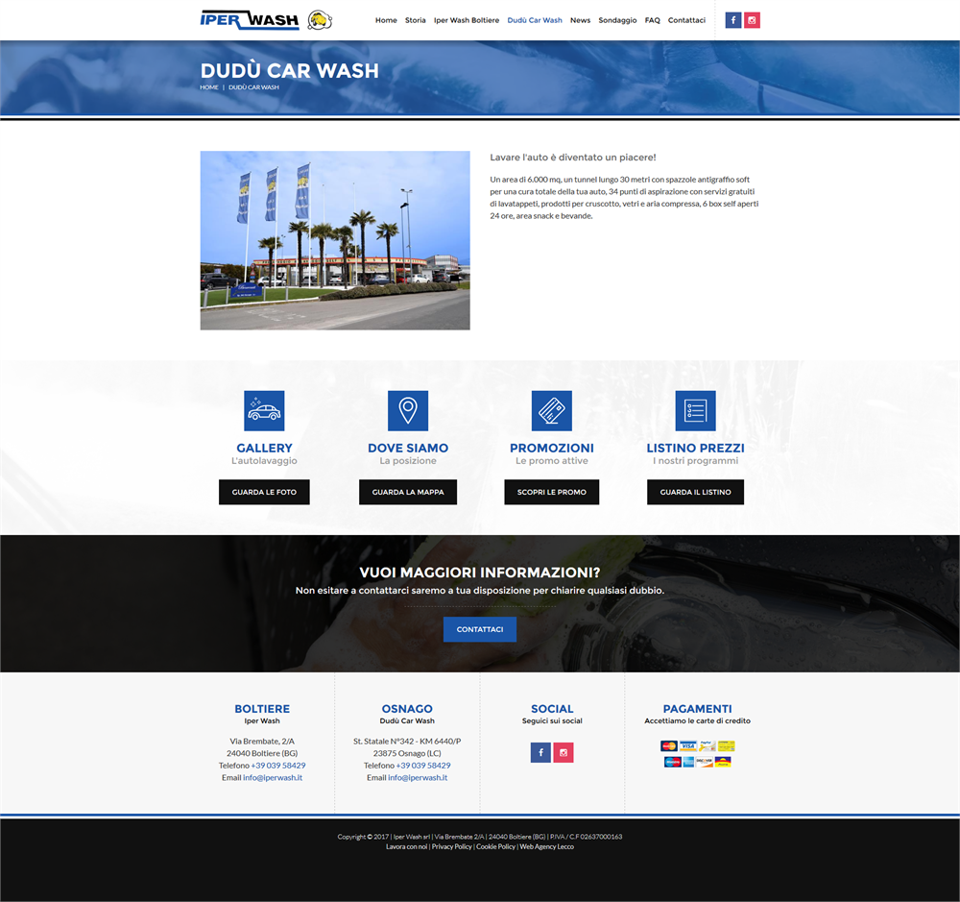This screenshot has width=960, height=902.
Task: Click the Guarda il Listino button
Action: [695, 492]
